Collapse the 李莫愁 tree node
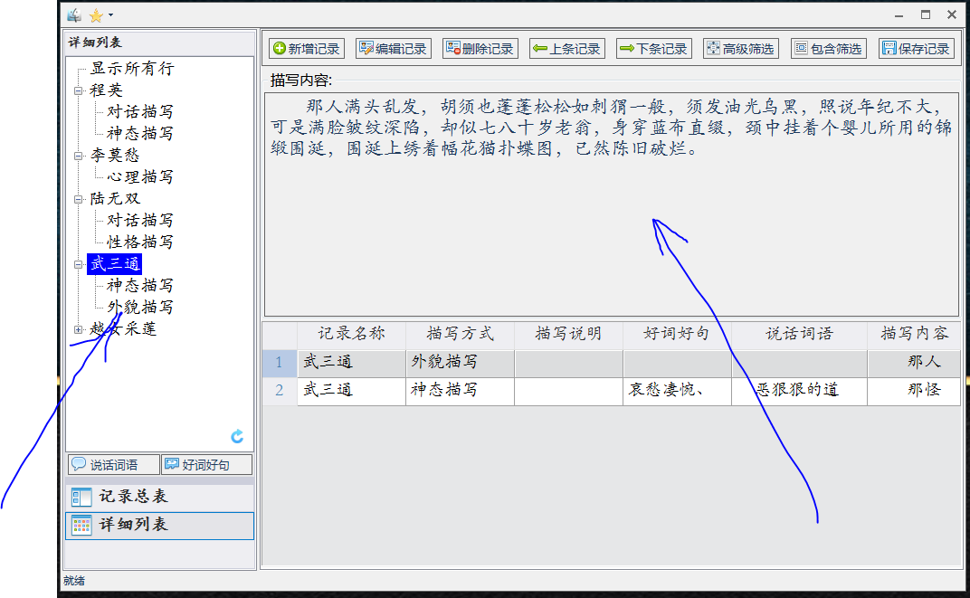 point(79,156)
